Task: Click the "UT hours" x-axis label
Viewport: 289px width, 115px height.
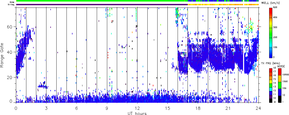Action: [137, 113]
